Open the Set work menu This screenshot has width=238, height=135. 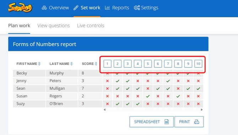pos(87,8)
